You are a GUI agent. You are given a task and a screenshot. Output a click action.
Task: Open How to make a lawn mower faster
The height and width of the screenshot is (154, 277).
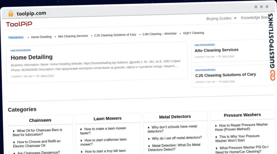[103, 131]
